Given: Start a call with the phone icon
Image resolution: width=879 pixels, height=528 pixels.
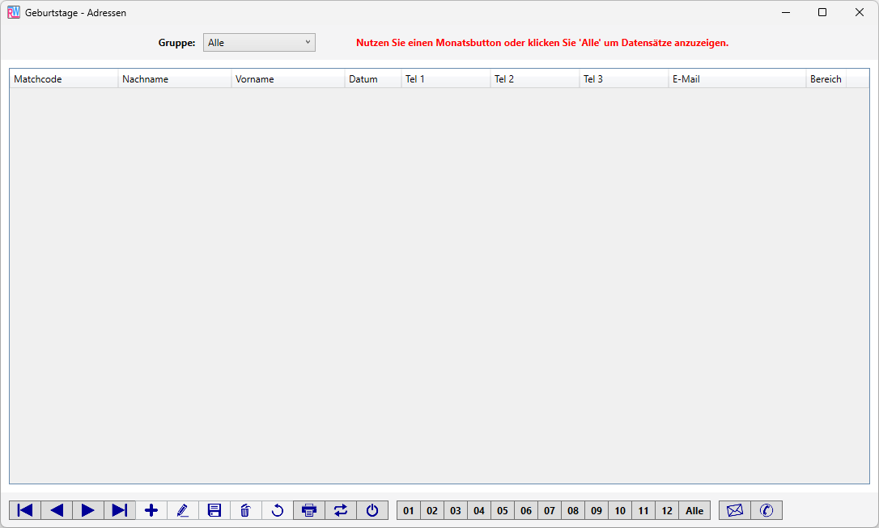Looking at the screenshot, I should (766, 510).
